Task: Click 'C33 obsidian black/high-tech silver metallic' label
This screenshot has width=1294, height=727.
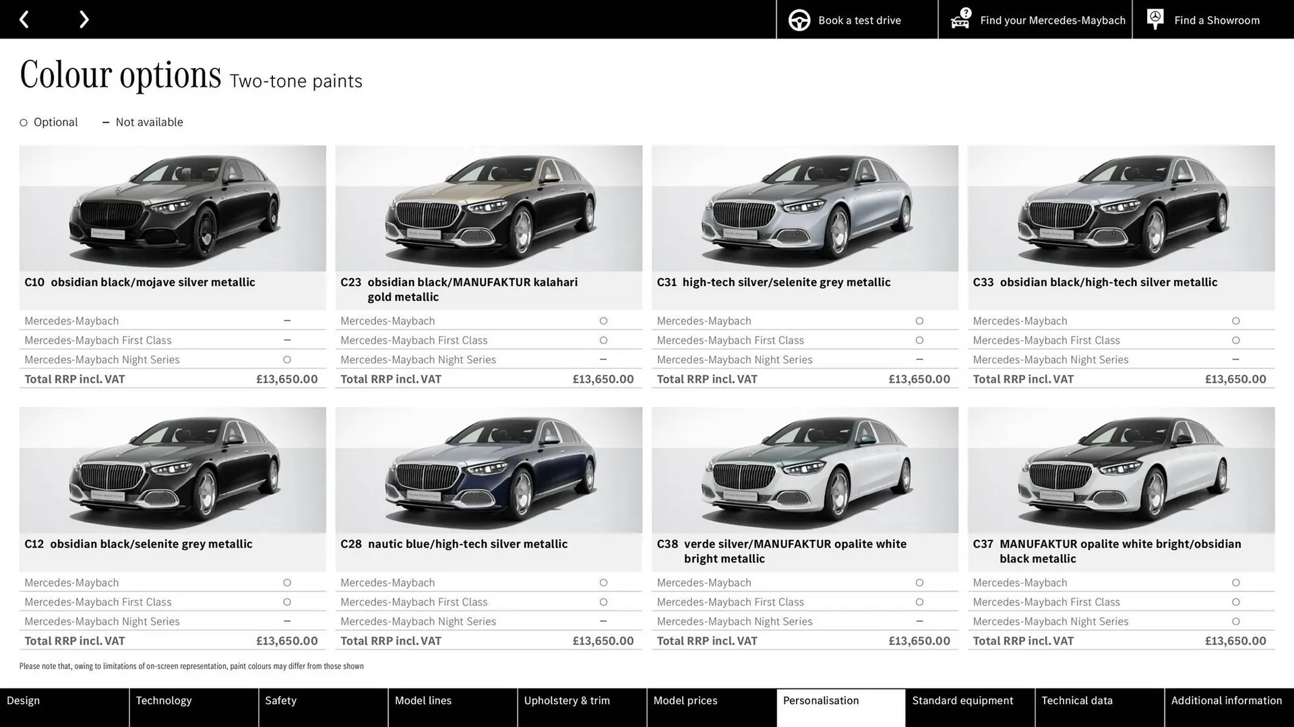Action: pyautogui.click(x=1095, y=282)
